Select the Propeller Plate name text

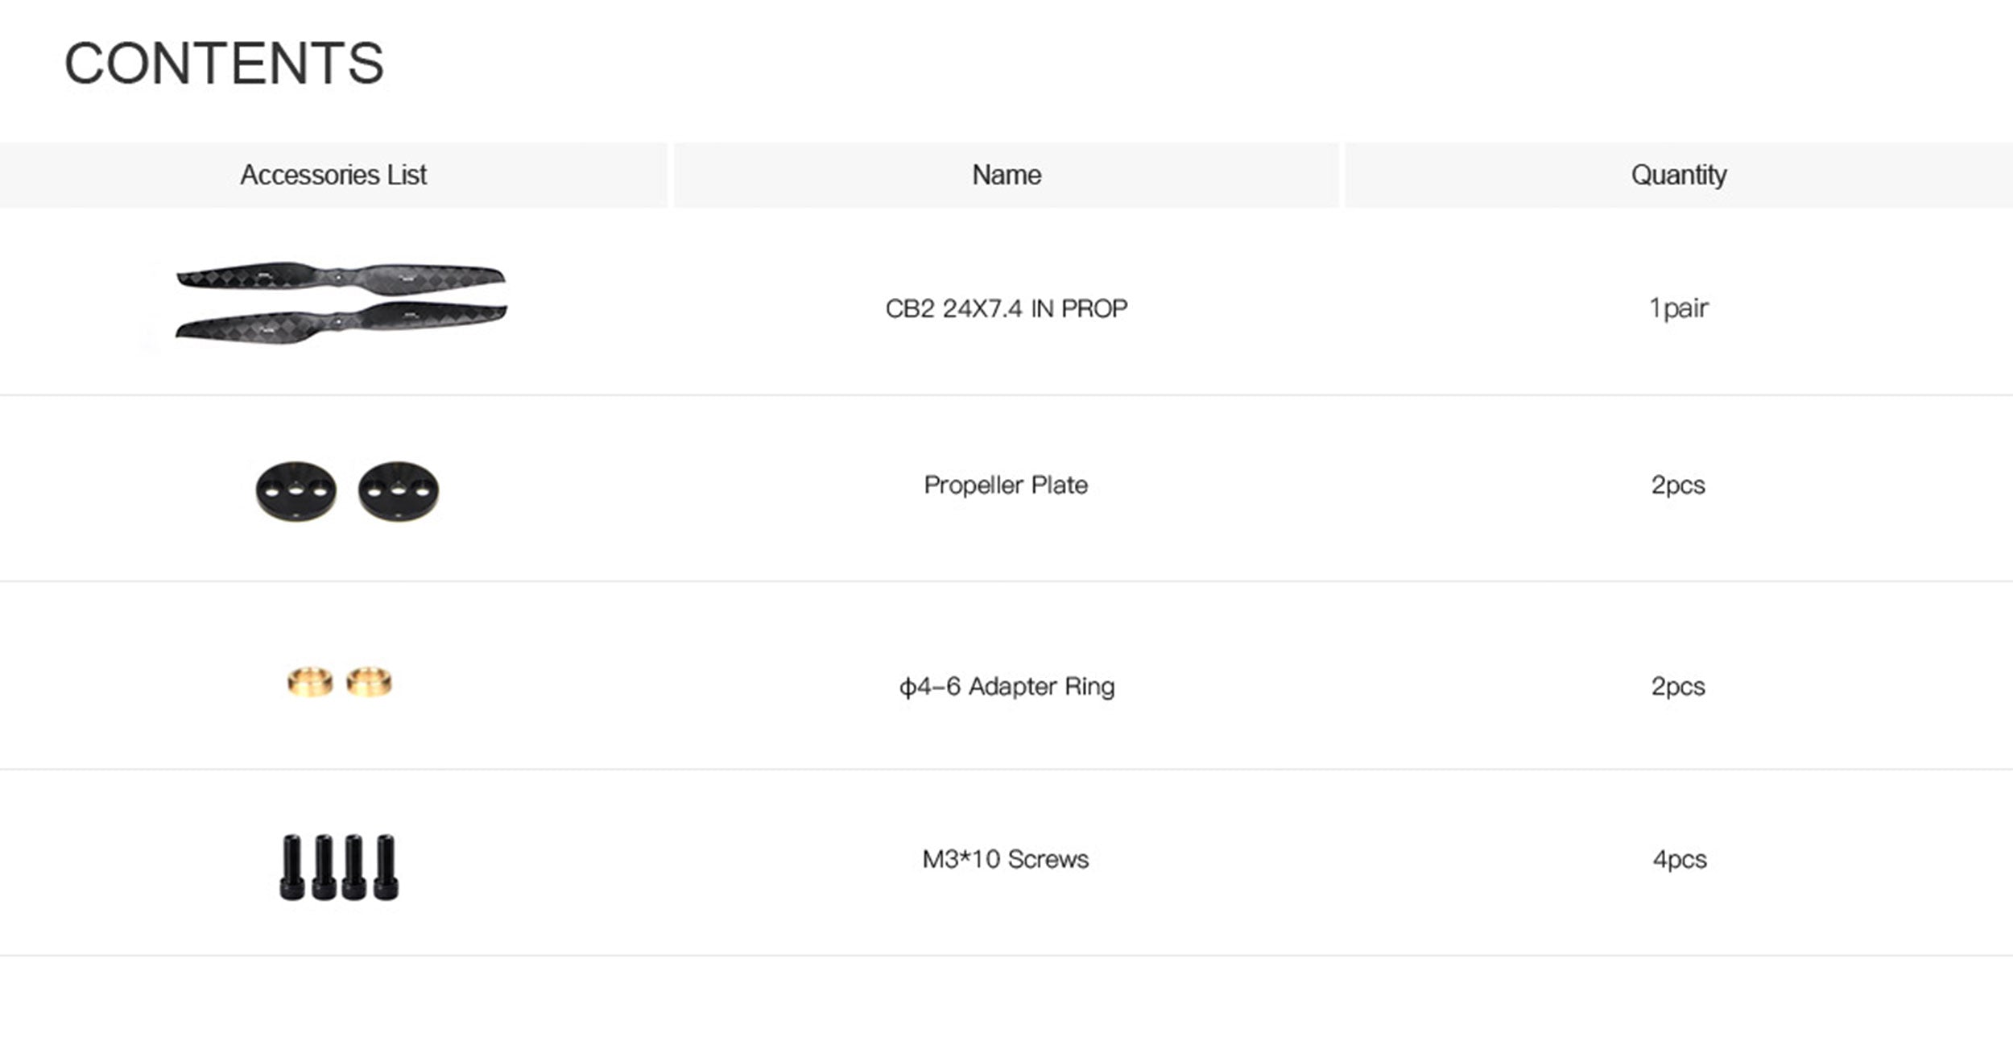point(1006,485)
